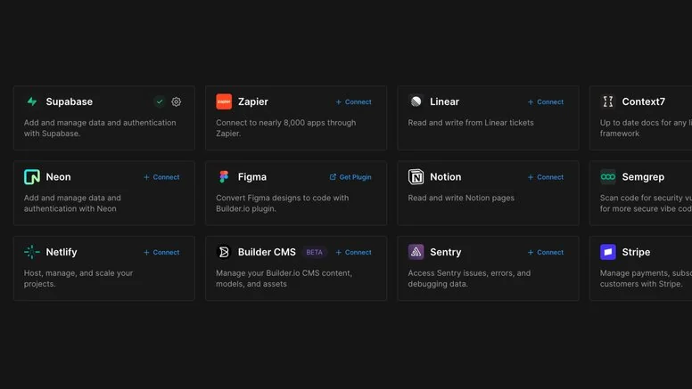Viewport: 692px width, 389px height.
Task: Connect the Builder CMS integration
Action: [353, 253]
